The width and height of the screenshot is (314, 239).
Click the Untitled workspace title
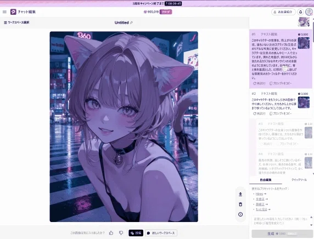(x=121, y=22)
